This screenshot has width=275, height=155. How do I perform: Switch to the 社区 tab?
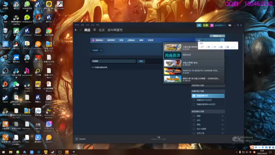pos(102,30)
